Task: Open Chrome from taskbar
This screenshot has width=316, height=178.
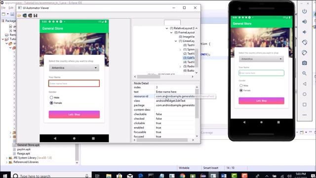Action: pyautogui.click(x=182, y=176)
